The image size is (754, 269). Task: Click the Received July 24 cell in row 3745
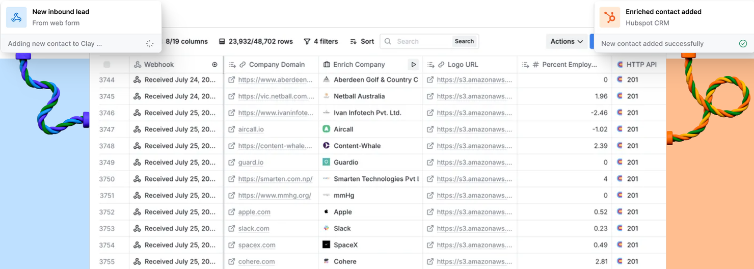(x=176, y=96)
